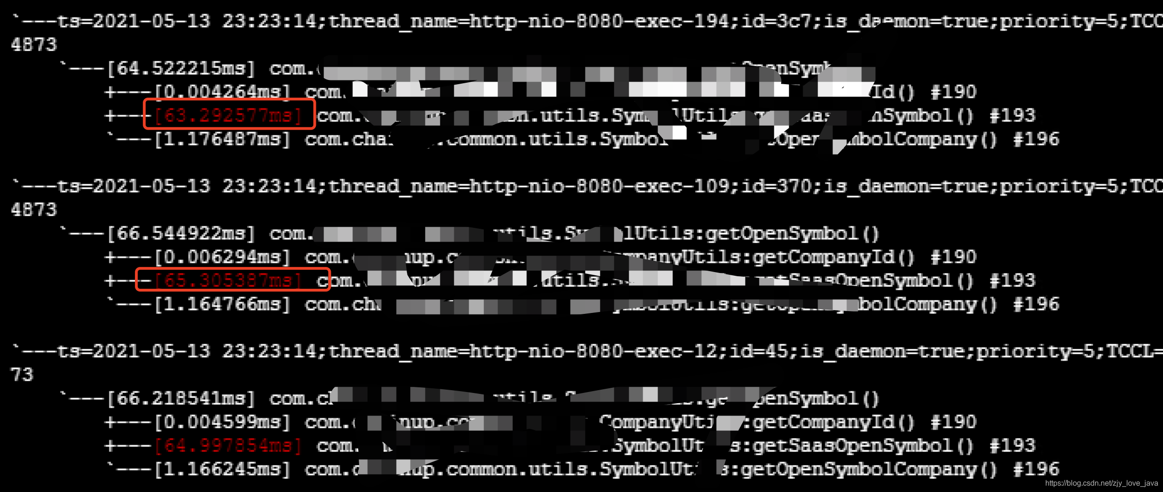Click the 0.004599ms getCompanyId trace line
This screenshot has width=1163, height=492.
coord(541,422)
